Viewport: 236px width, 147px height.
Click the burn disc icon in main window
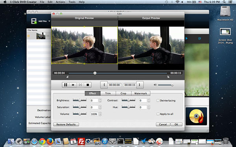(x=196, y=116)
